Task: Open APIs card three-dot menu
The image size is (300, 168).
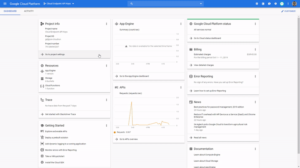Action: (181, 87)
